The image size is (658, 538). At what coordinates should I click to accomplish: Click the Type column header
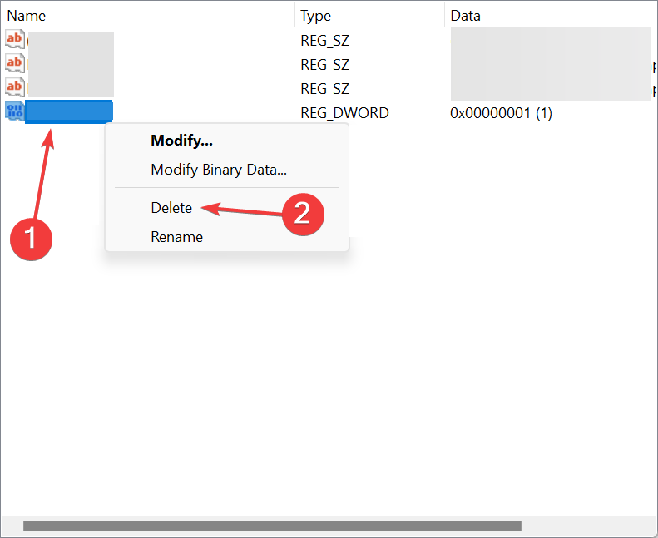[x=369, y=16]
